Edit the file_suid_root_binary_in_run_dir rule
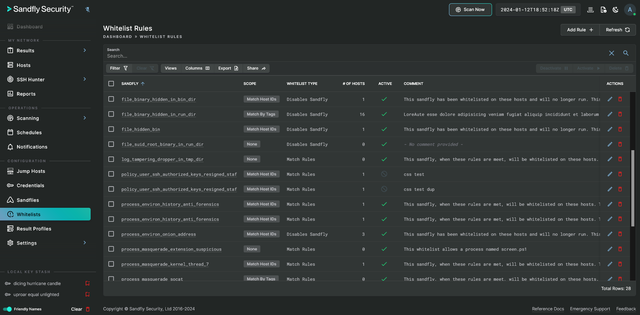Image resolution: width=640 pixels, height=315 pixels. [x=610, y=144]
